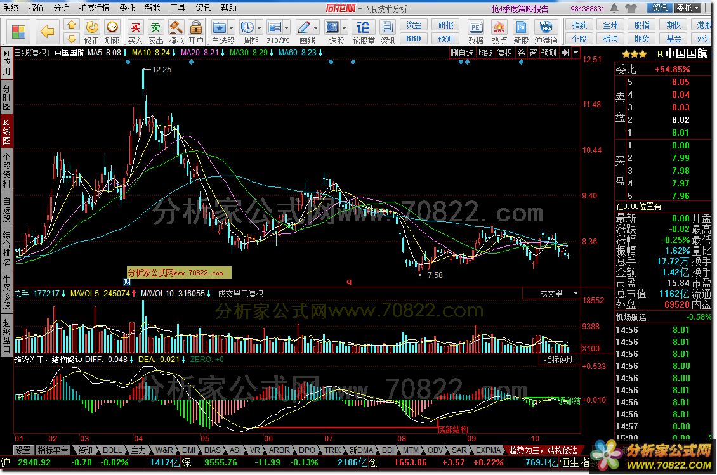Open the 智能 menu

click(x=152, y=8)
